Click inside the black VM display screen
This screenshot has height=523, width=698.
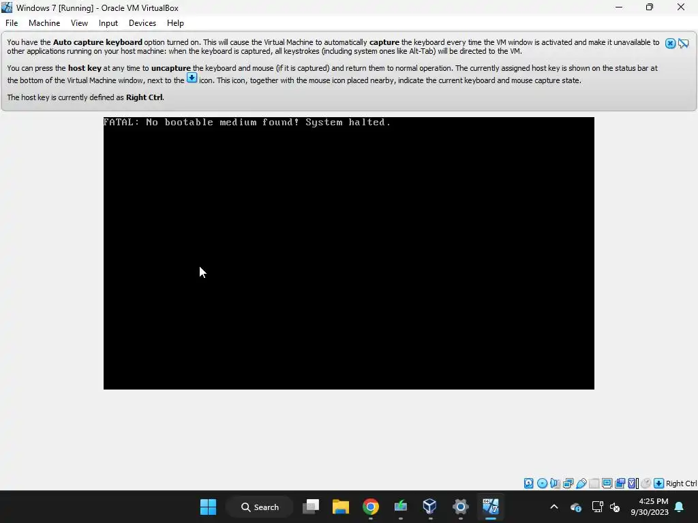pyautogui.click(x=348, y=253)
